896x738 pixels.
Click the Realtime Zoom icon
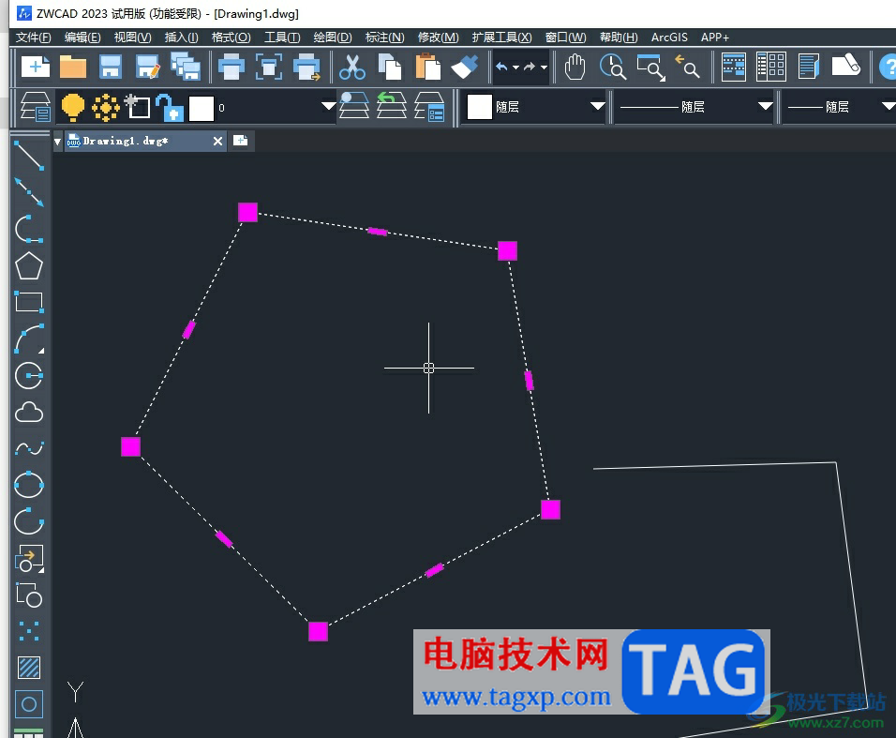point(613,67)
